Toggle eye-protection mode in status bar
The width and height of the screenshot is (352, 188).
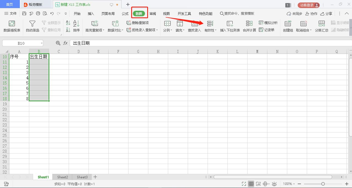click(274, 184)
